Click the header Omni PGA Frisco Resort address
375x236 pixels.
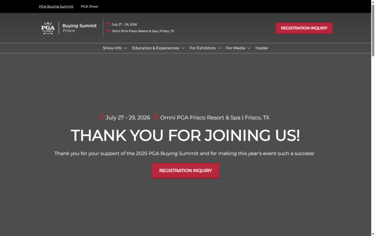(x=143, y=31)
